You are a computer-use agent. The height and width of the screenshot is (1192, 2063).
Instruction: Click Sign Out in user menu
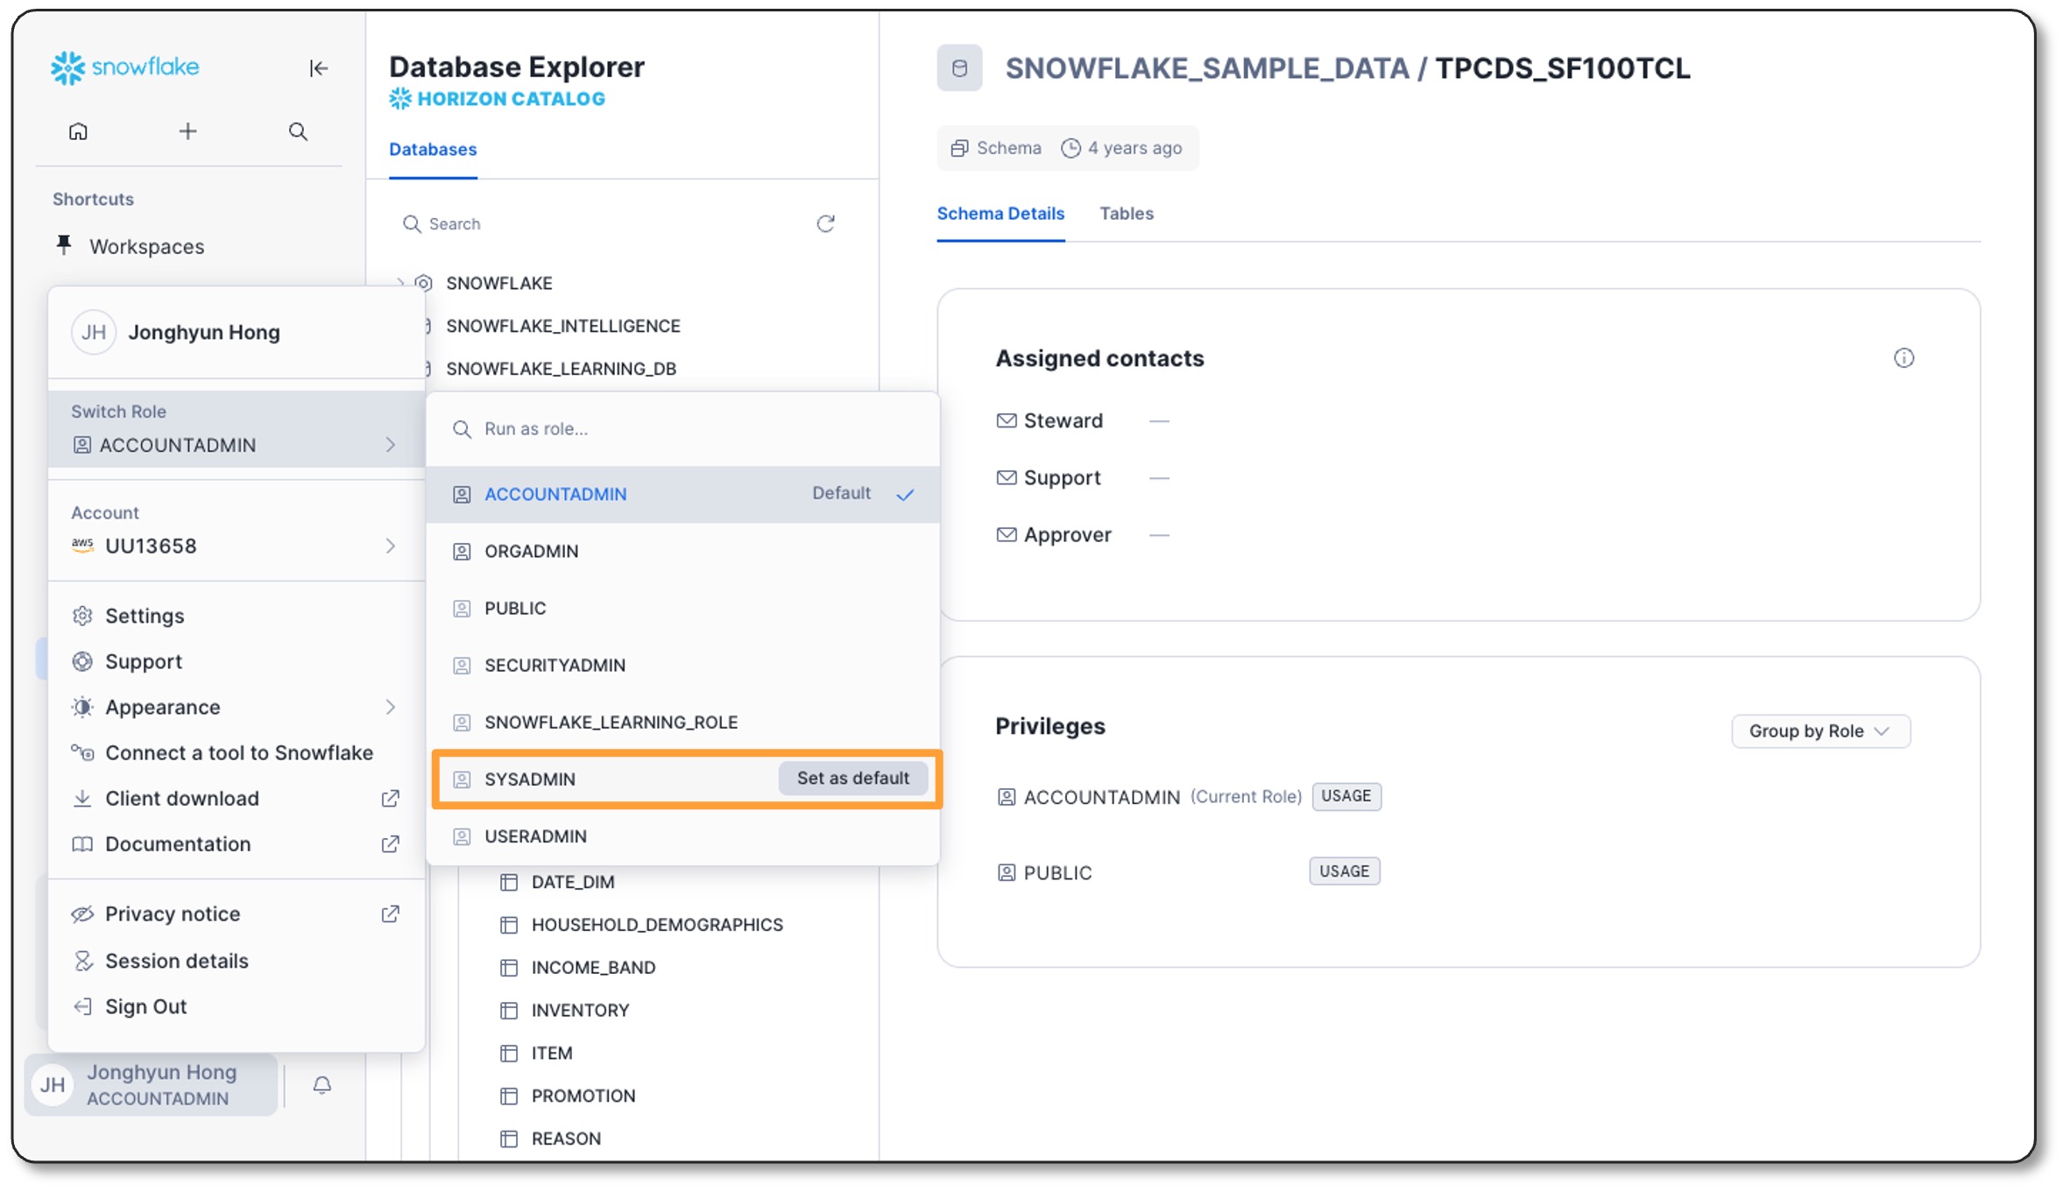tap(145, 1006)
